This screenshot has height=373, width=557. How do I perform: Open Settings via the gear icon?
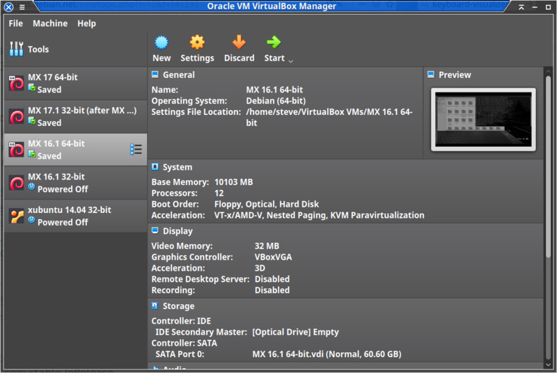click(x=197, y=42)
